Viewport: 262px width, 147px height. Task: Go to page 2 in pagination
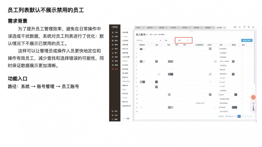(x=242, y=116)
